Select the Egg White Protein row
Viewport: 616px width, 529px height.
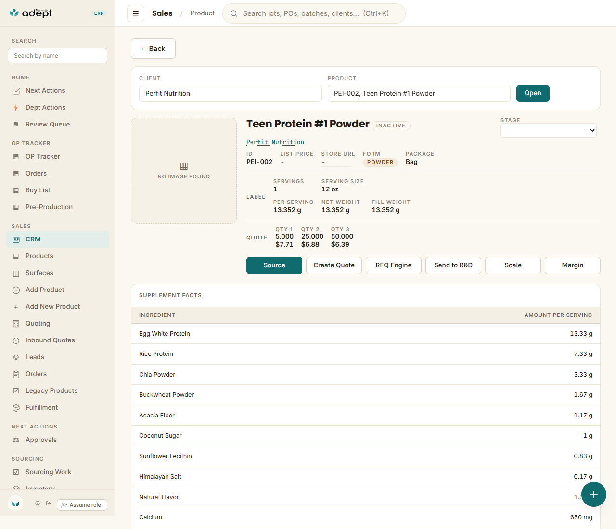(366, 334)
